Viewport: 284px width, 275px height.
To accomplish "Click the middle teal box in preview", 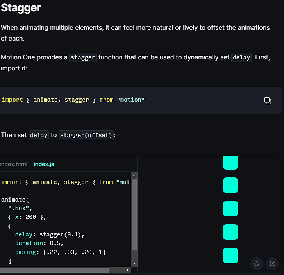I will 230,209.
